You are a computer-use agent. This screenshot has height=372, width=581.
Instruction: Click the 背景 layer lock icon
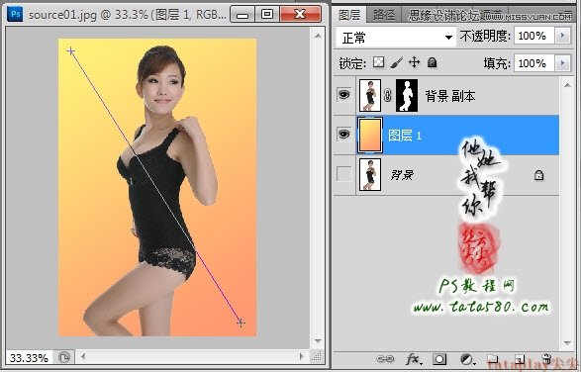[x=538, y=175]
